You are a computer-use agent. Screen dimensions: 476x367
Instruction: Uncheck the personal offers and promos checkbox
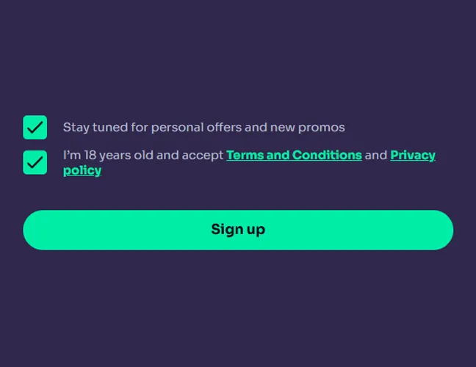coord(35,127)
